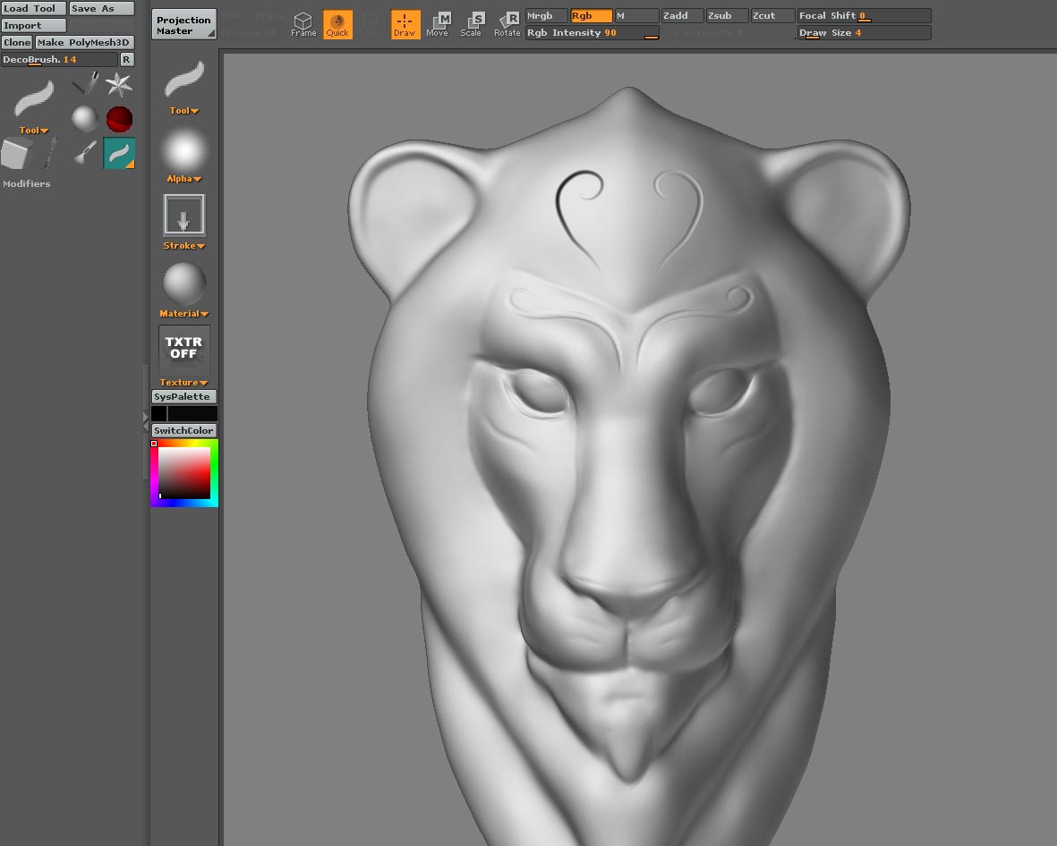The height and width of the screenshot is (846, 1057).
Task: Select the red sphere tool icon
Action: pyautogui.click(x=119, y=119)
